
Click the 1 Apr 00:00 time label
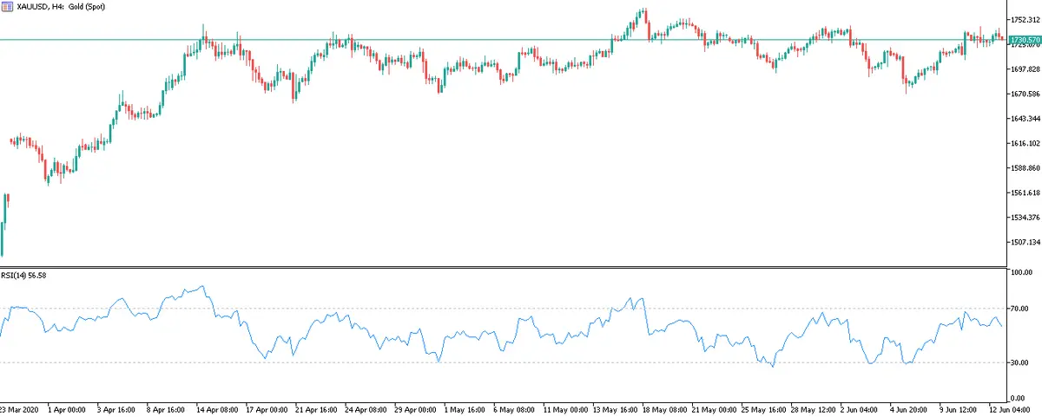pyautogui.click(x=66, y=409)
